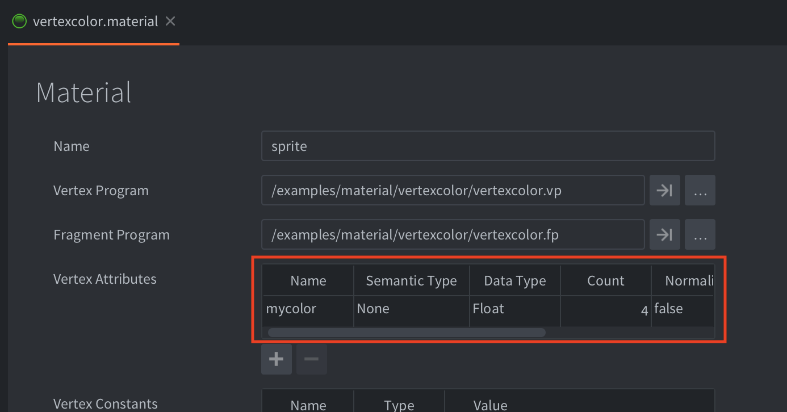The height and width of the screenshot is (412, 787).
Task: Open the Fragment Program resource arrow icon
Action: pos(665,234)
